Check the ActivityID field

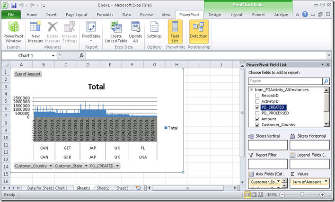[x=257, y=101]
